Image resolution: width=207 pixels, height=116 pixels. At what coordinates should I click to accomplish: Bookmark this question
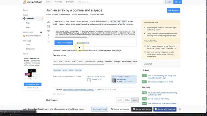tap(49, 35)
